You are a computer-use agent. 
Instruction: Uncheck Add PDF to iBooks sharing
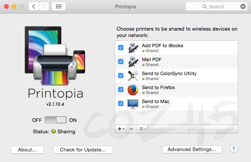click(x=121, y=48)
